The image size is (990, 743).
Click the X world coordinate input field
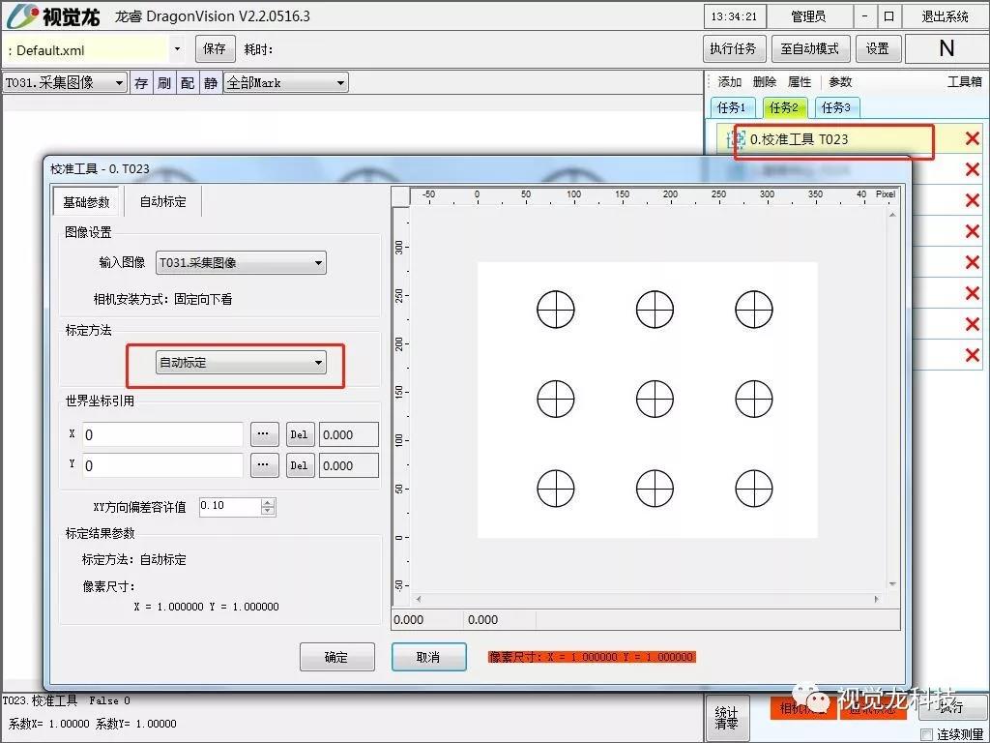click(x=162, y=434)
